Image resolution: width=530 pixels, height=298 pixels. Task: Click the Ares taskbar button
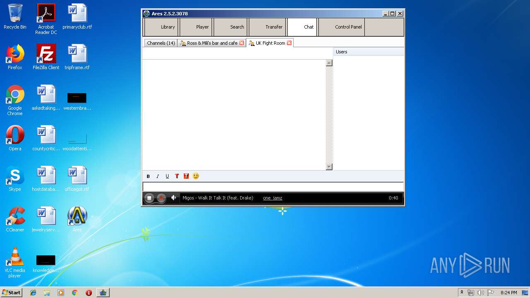click(x=103, y=293)
